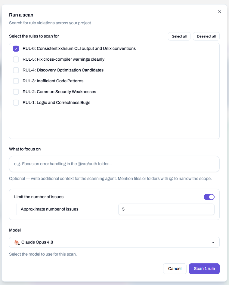Expand model list using the chevron arrow
This screenshot has width=229, height=285.
(213, 242)
